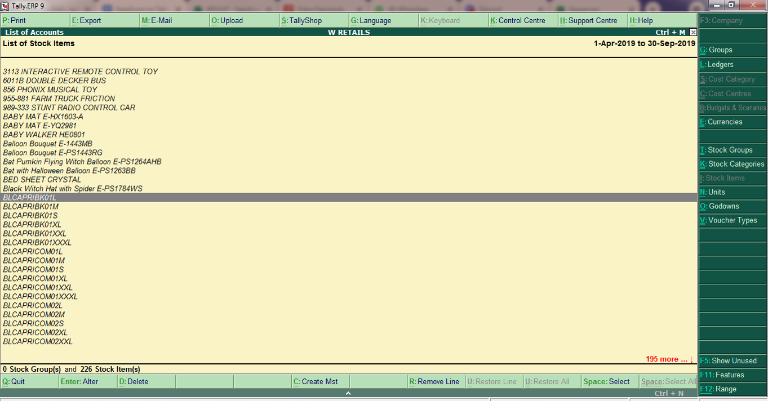Select Bat with Halloween Balloon E-PS1263BB
The width and height of the screenshot is (768, 401).
tap(69, 171)
